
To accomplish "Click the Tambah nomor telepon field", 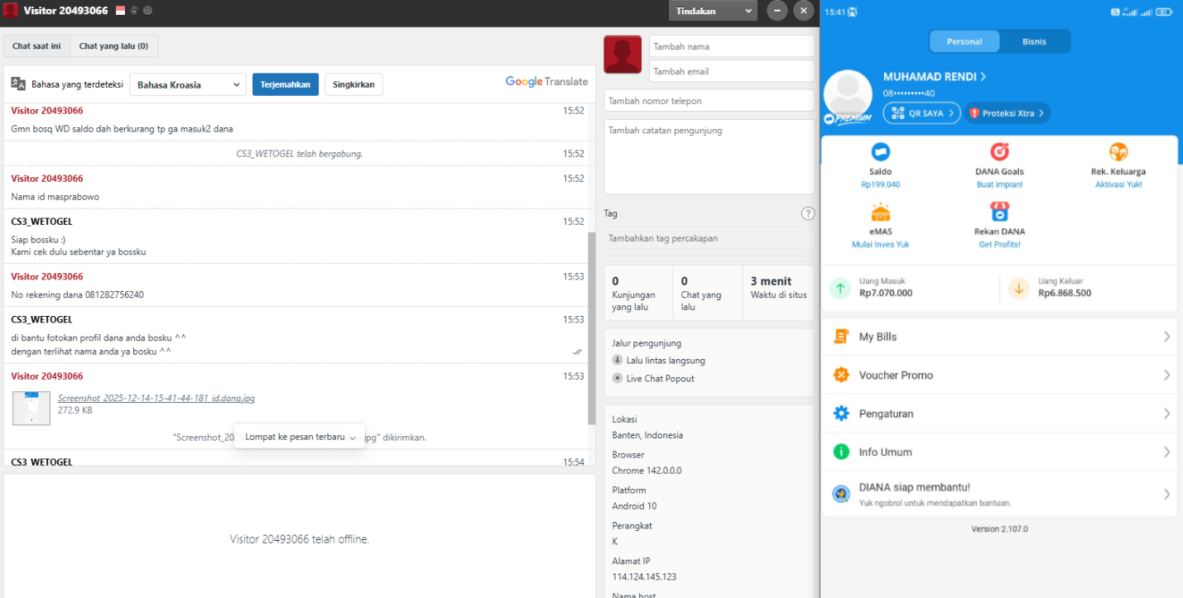I will pyautogui.click(x=709, y=101).
